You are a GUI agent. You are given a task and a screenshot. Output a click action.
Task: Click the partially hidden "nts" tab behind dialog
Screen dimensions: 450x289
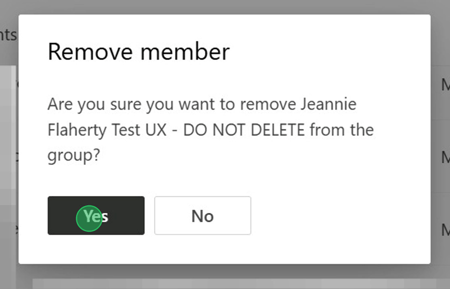click(x=8, y=35)
